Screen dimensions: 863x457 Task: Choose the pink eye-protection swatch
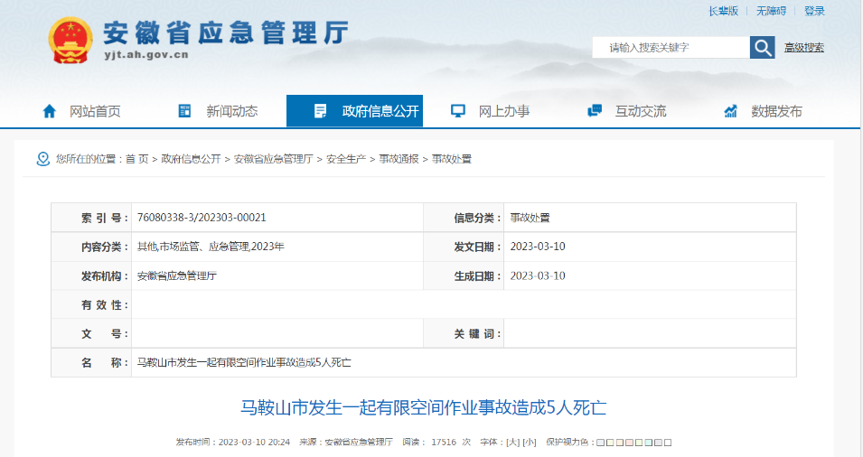(x=630, y=443)
